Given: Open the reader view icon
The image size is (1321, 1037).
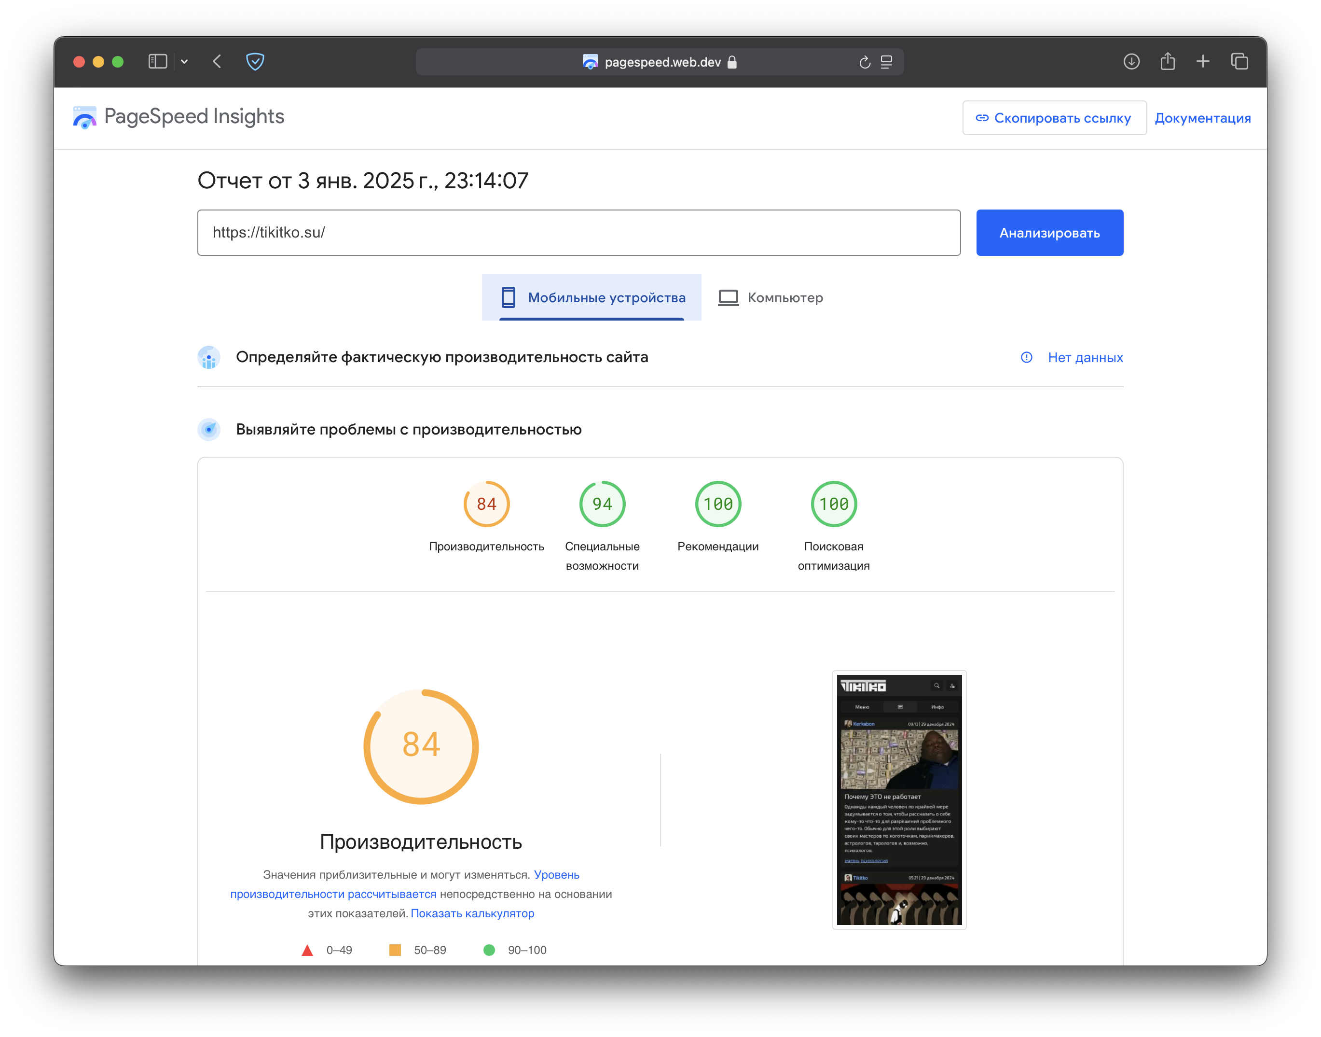Looking at the screenshot, I should pos(886,62).
